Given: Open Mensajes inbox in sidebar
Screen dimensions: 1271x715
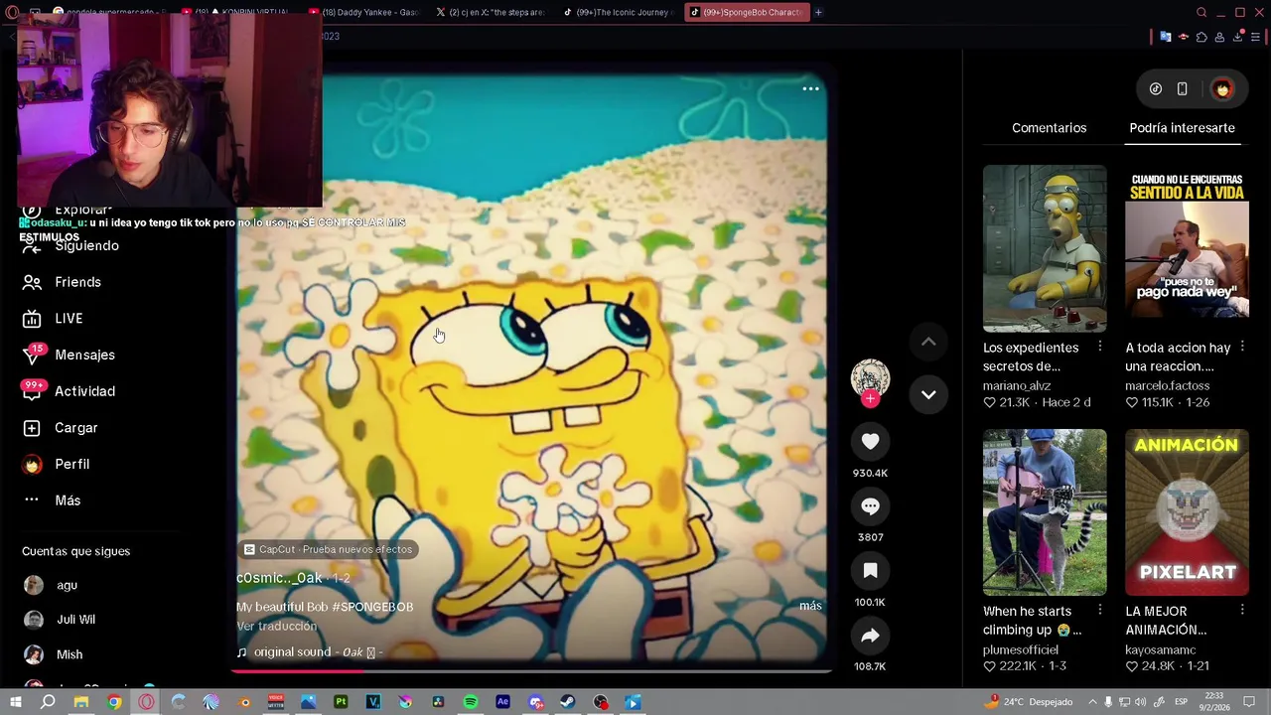Looking at the screenshot, I should point(84,355).
